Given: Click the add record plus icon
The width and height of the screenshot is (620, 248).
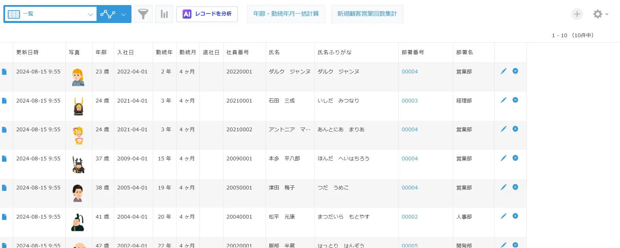Looking at the screenshot, I should point(577,14).
